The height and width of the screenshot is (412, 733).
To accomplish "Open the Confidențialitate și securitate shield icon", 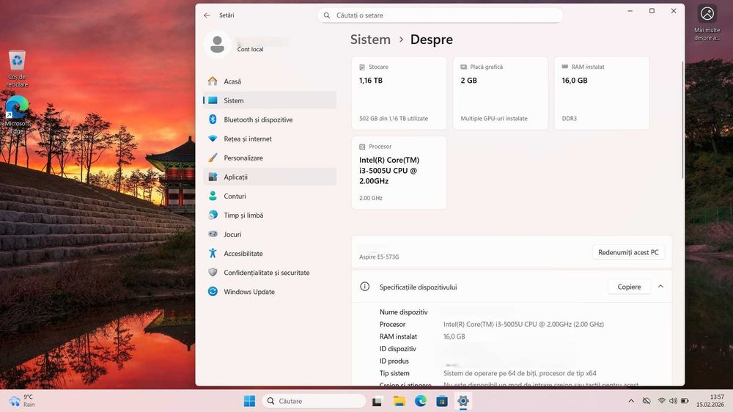I will tap(213, 272).
